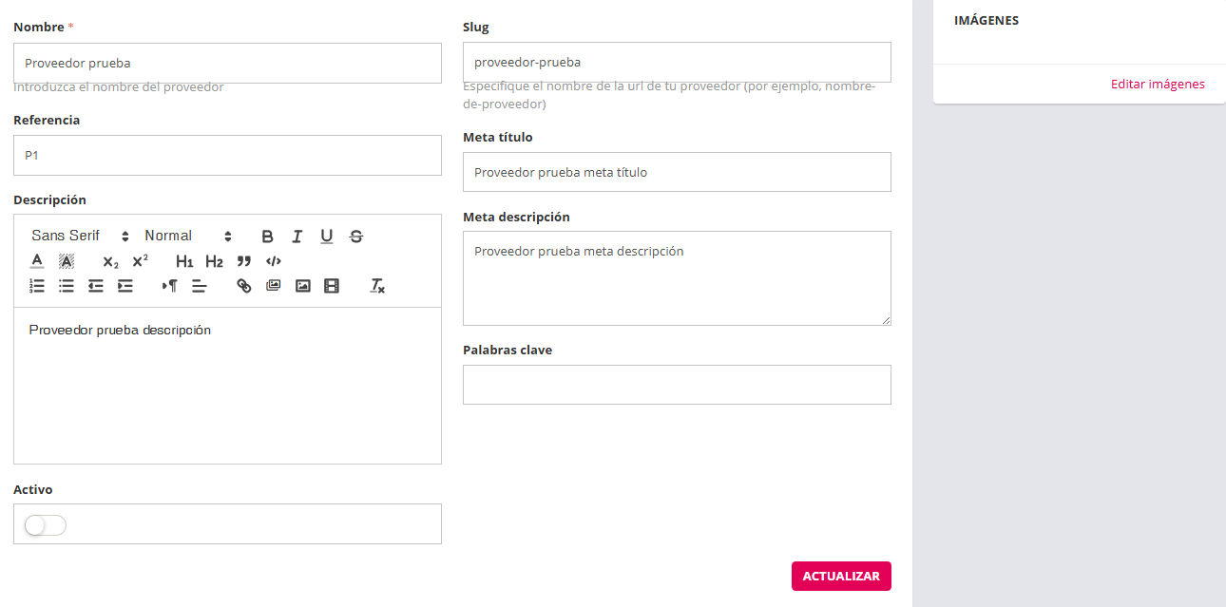Open the text alignment picker
This screenshot has width=1226, height=607.
200,286
